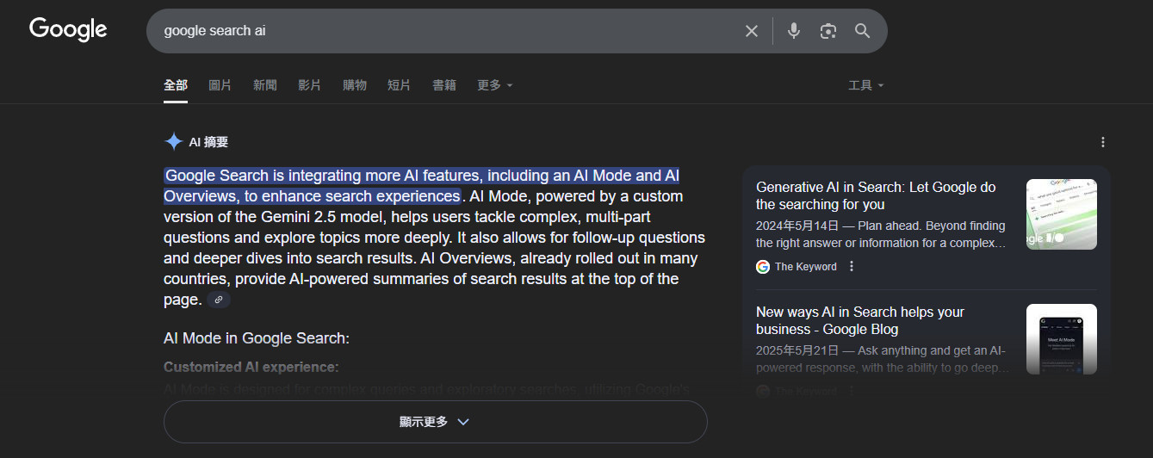Click the magnifying glass search button
Screen dimensions: 1153x458
coord(863,31)
